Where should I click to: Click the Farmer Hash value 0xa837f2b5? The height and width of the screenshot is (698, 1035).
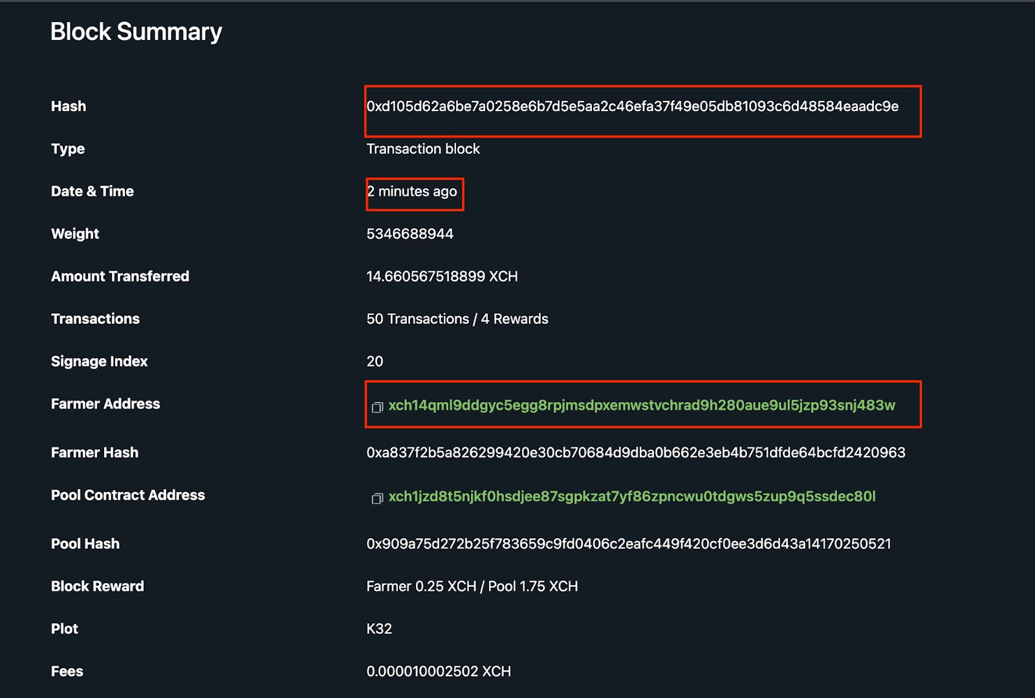tap(636, 452)
